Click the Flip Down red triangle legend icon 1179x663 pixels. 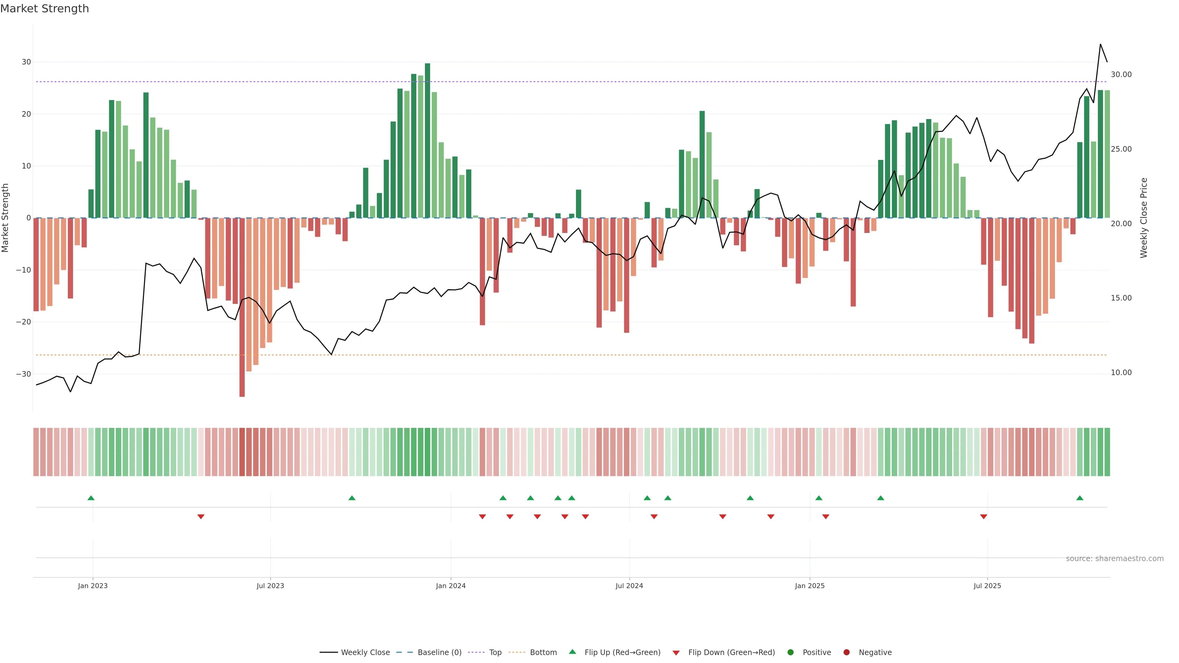pos(676,653)
